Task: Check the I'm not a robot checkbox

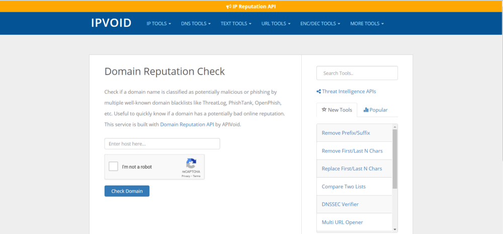Action: pyautogui.click(x=114, y=167)
